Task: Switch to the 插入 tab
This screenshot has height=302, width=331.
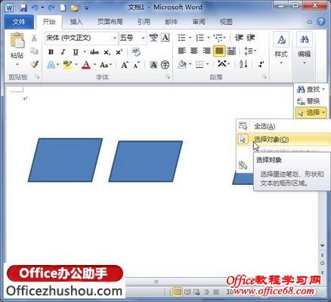Action: click(76, 22)
